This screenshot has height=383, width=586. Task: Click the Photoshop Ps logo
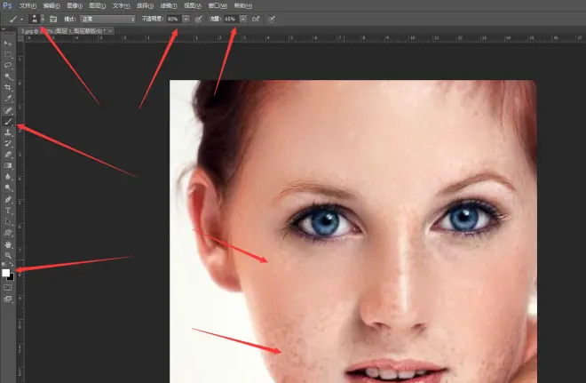coord(7,5)
